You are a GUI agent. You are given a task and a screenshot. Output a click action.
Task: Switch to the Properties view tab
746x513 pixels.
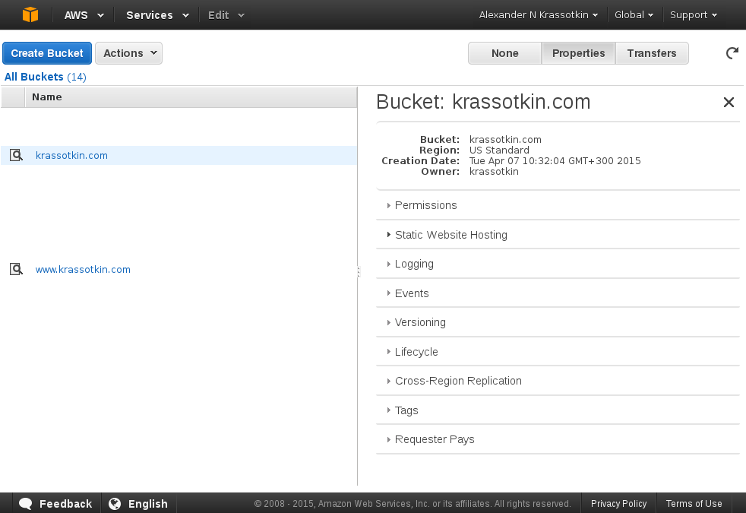tap(579, 53)
